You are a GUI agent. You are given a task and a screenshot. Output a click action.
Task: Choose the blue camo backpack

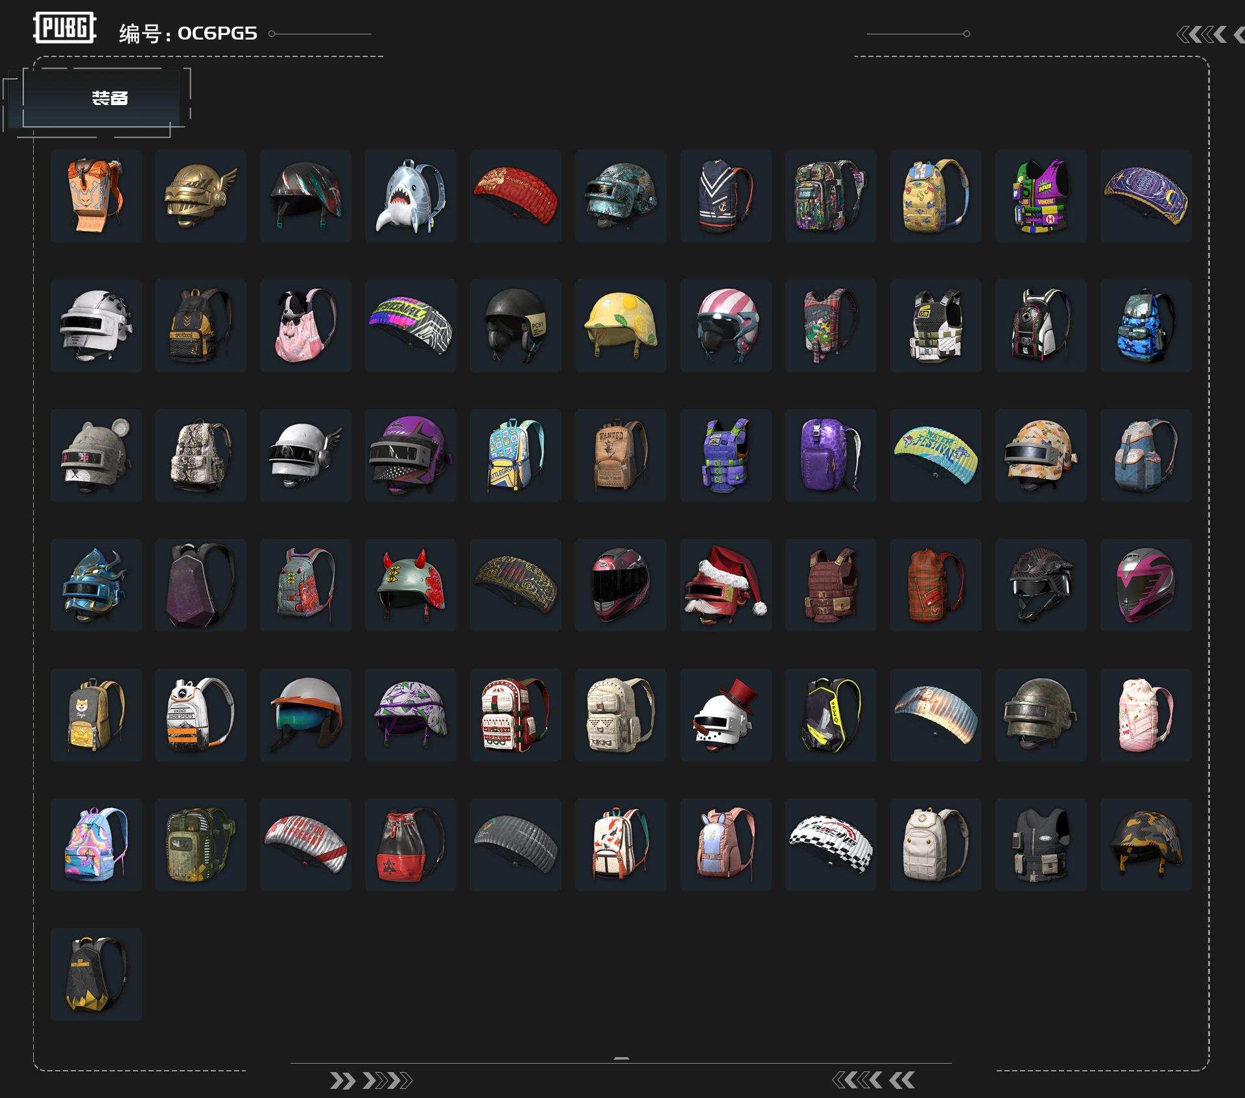(x=1146, y=326)
